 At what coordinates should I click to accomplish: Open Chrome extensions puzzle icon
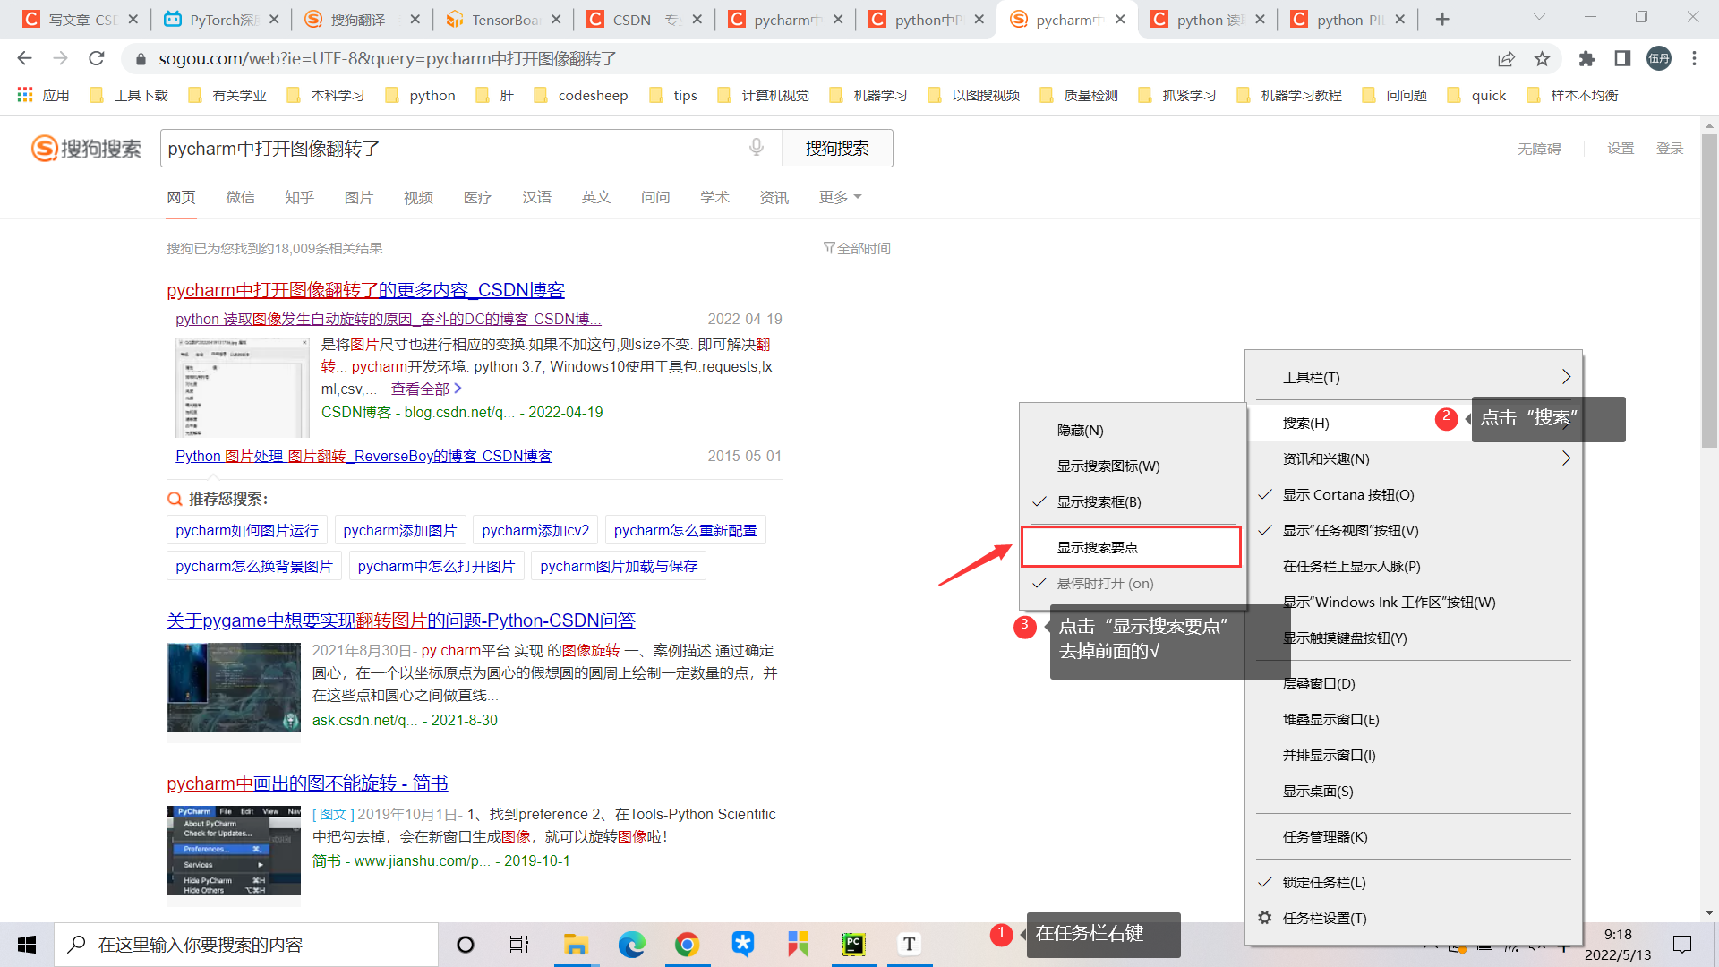click(x=1586, y=59)
